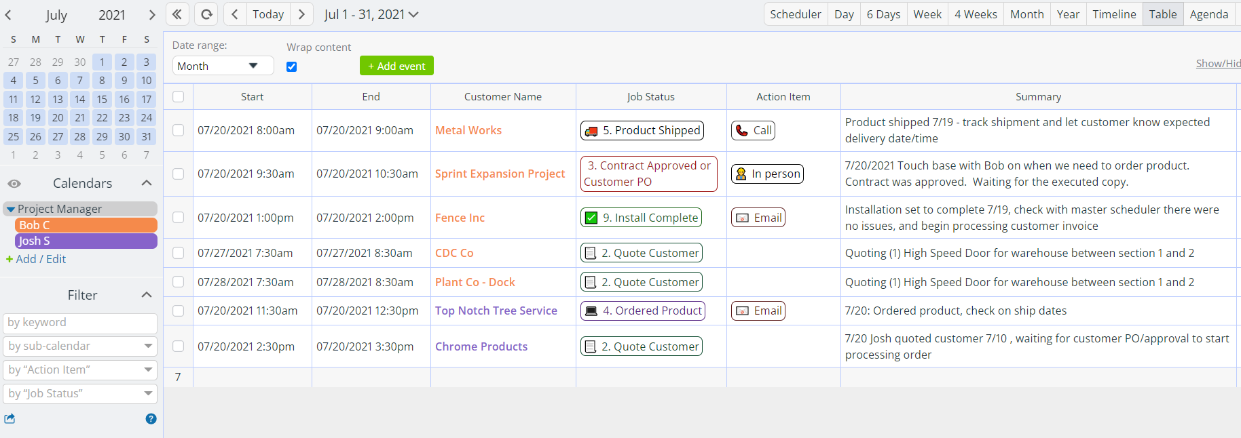
Task: Refresh the calendar view
Action: [x=206, y=14]
